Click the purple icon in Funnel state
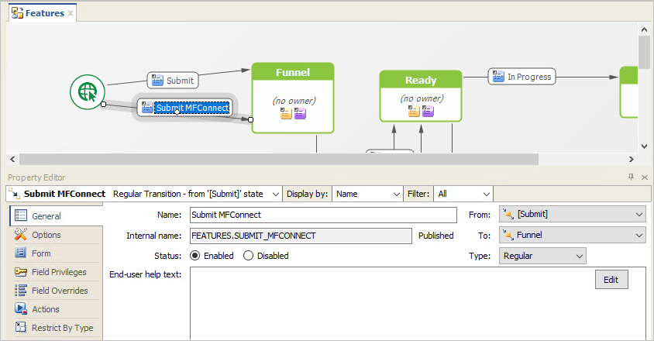The width and height of the screenshot is (654, 341). point(299,114)
